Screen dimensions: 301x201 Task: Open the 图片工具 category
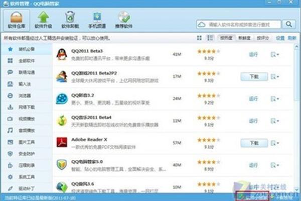(27, 142)
